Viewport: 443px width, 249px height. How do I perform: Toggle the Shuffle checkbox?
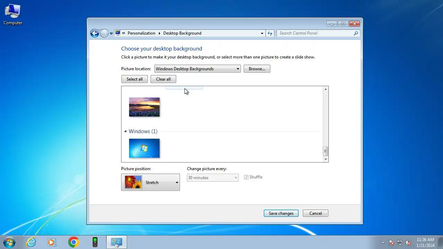click(246, 177)
